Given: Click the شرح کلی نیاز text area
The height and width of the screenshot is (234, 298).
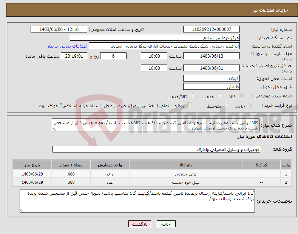Looking at the screenshot, I should [156, 125].
